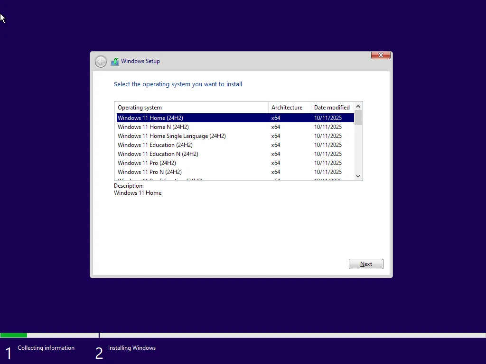Screen dimensions: 486x364
Task: Click the Installing Windows step label
Action: 131,348
